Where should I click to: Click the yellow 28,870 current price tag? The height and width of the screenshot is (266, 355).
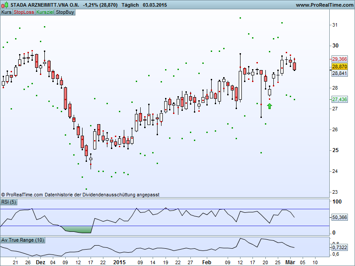point(339,66)
